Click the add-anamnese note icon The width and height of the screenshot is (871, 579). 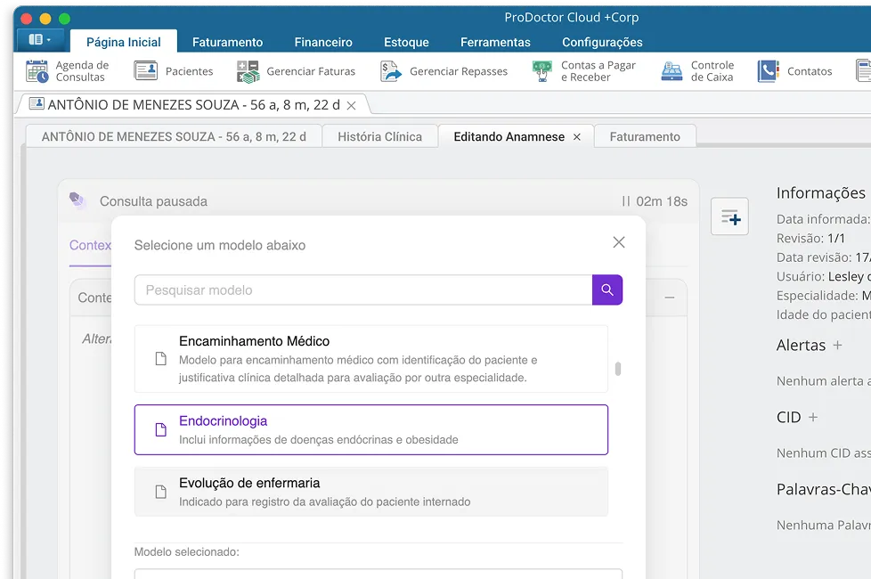(x=729, y=216)
